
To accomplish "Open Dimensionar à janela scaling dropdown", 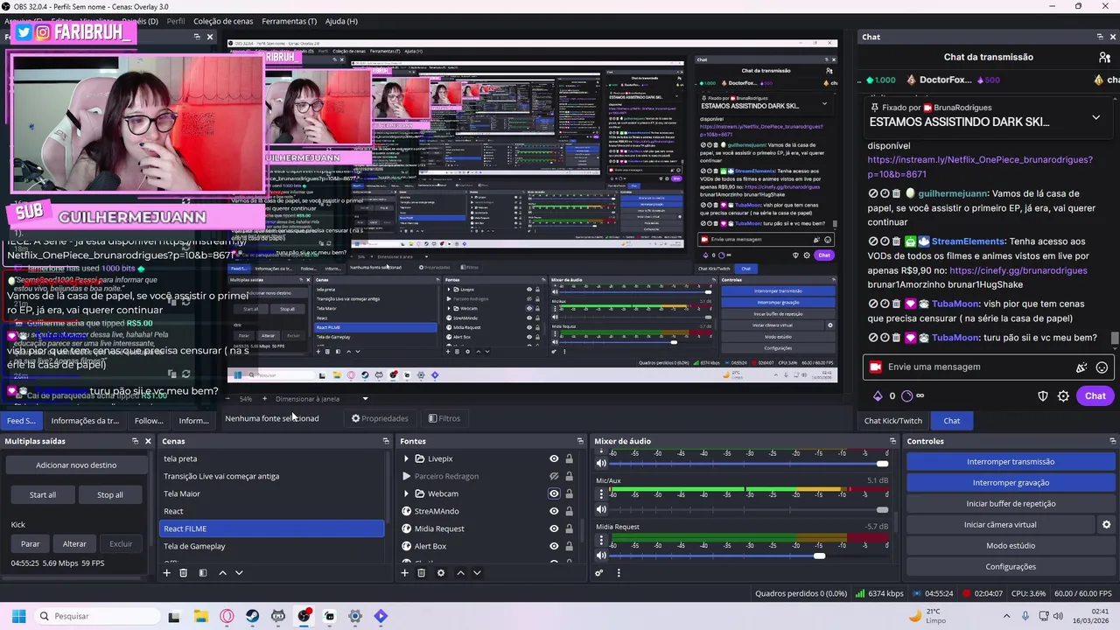I will (322, 399).
